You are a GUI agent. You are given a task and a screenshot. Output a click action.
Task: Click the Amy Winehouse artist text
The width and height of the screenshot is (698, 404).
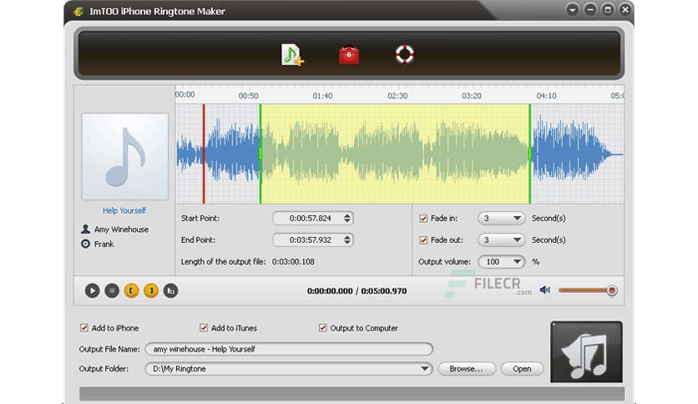pos(121,230)
